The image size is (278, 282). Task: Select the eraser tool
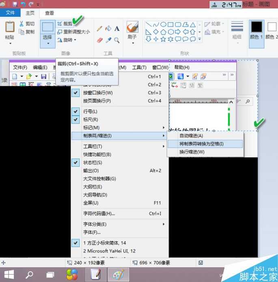[100, 40]
